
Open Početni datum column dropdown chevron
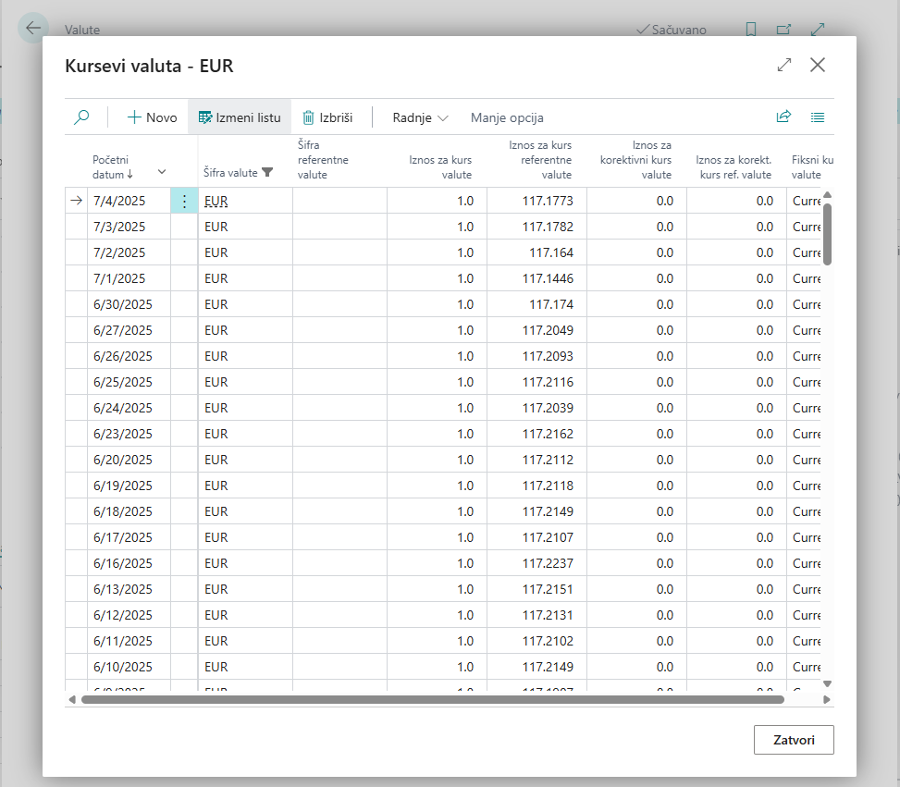click(x=162, y=172)
